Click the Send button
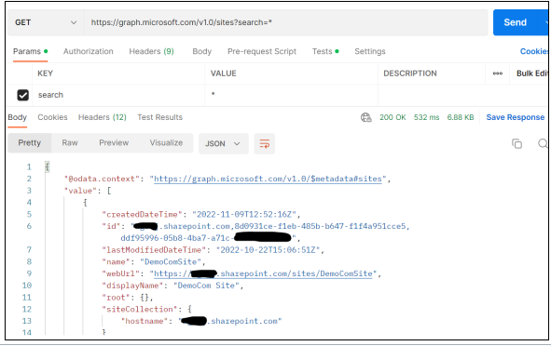551x346 pixels. point(516,22)
